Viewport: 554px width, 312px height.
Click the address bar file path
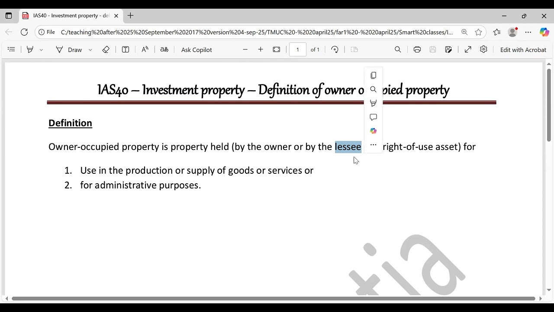[x=257, y=32]
